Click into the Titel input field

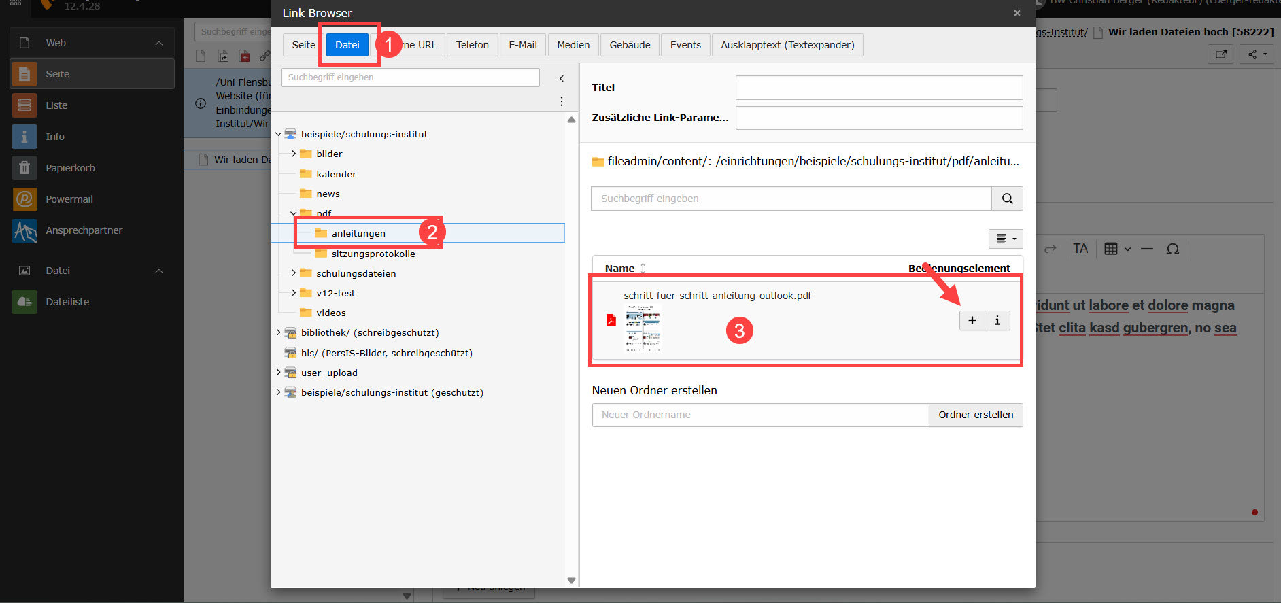tap(878, 88)
